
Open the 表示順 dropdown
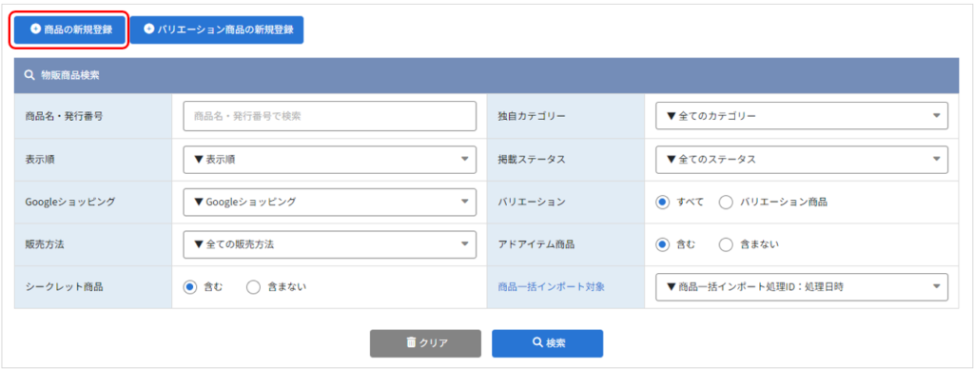(330, 159)
